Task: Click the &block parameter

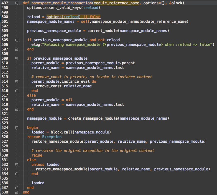Action: click(176, 3)
